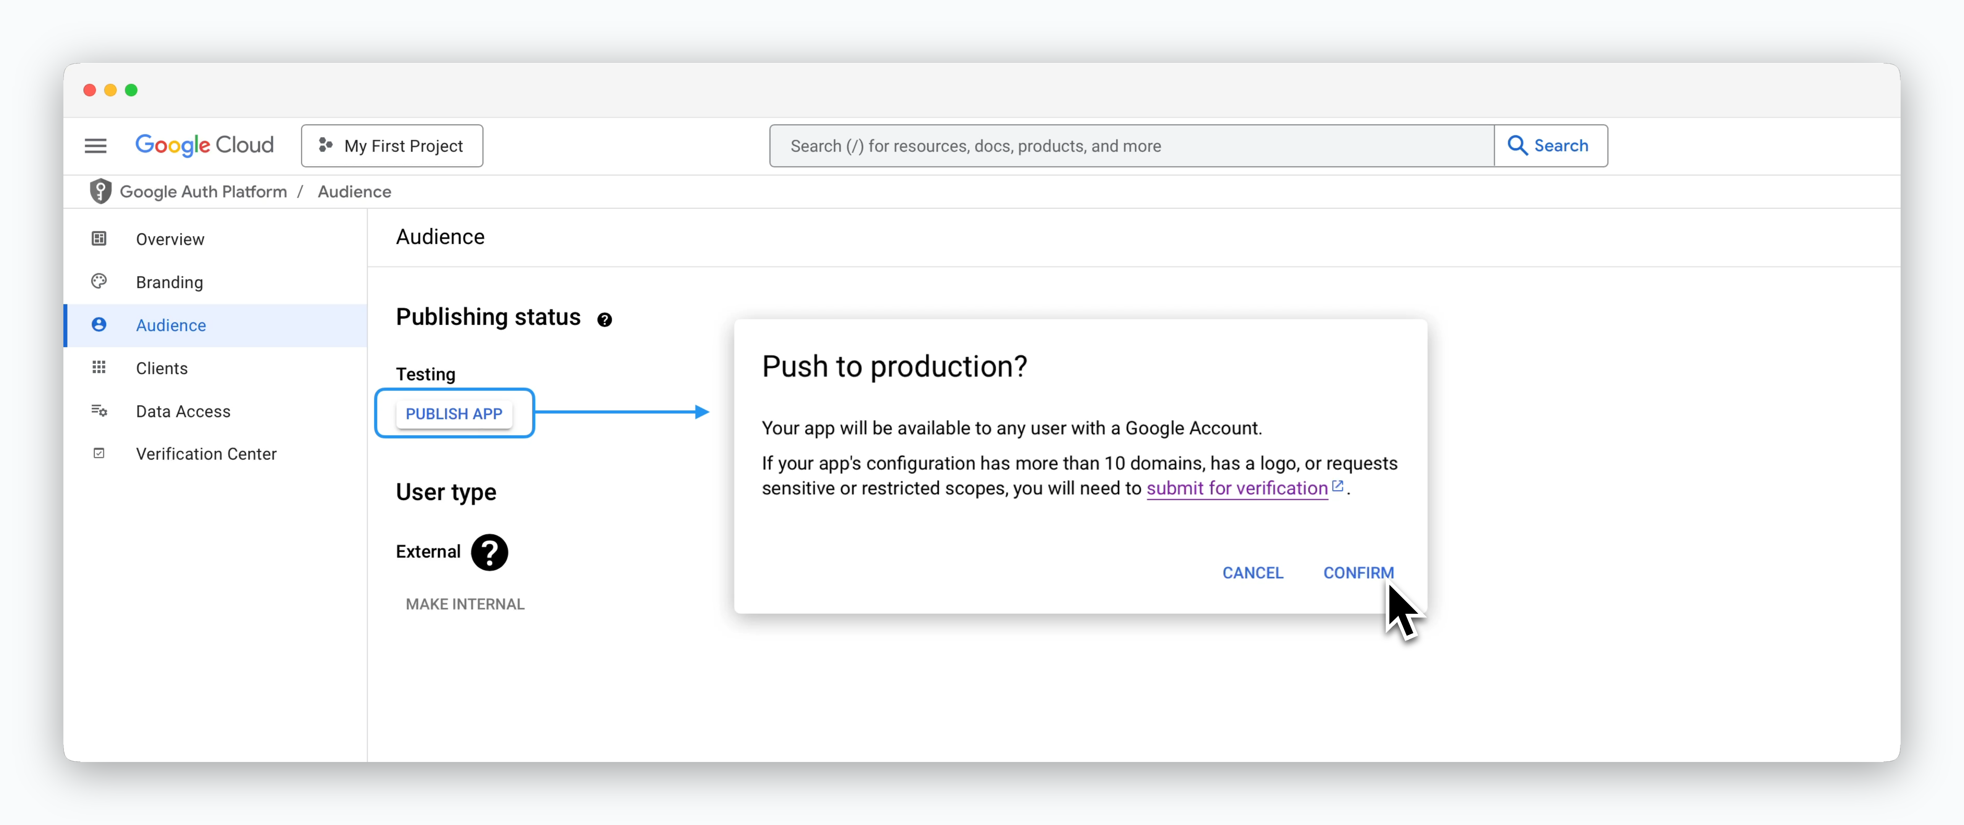Click CONFIRM to push to production
This screenshot has width=1964, height=825.
(1358, 573)
